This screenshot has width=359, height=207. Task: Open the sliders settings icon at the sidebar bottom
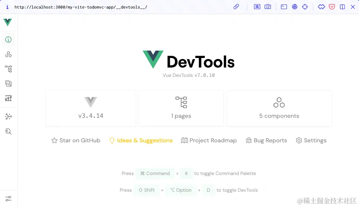click(9, 198)
